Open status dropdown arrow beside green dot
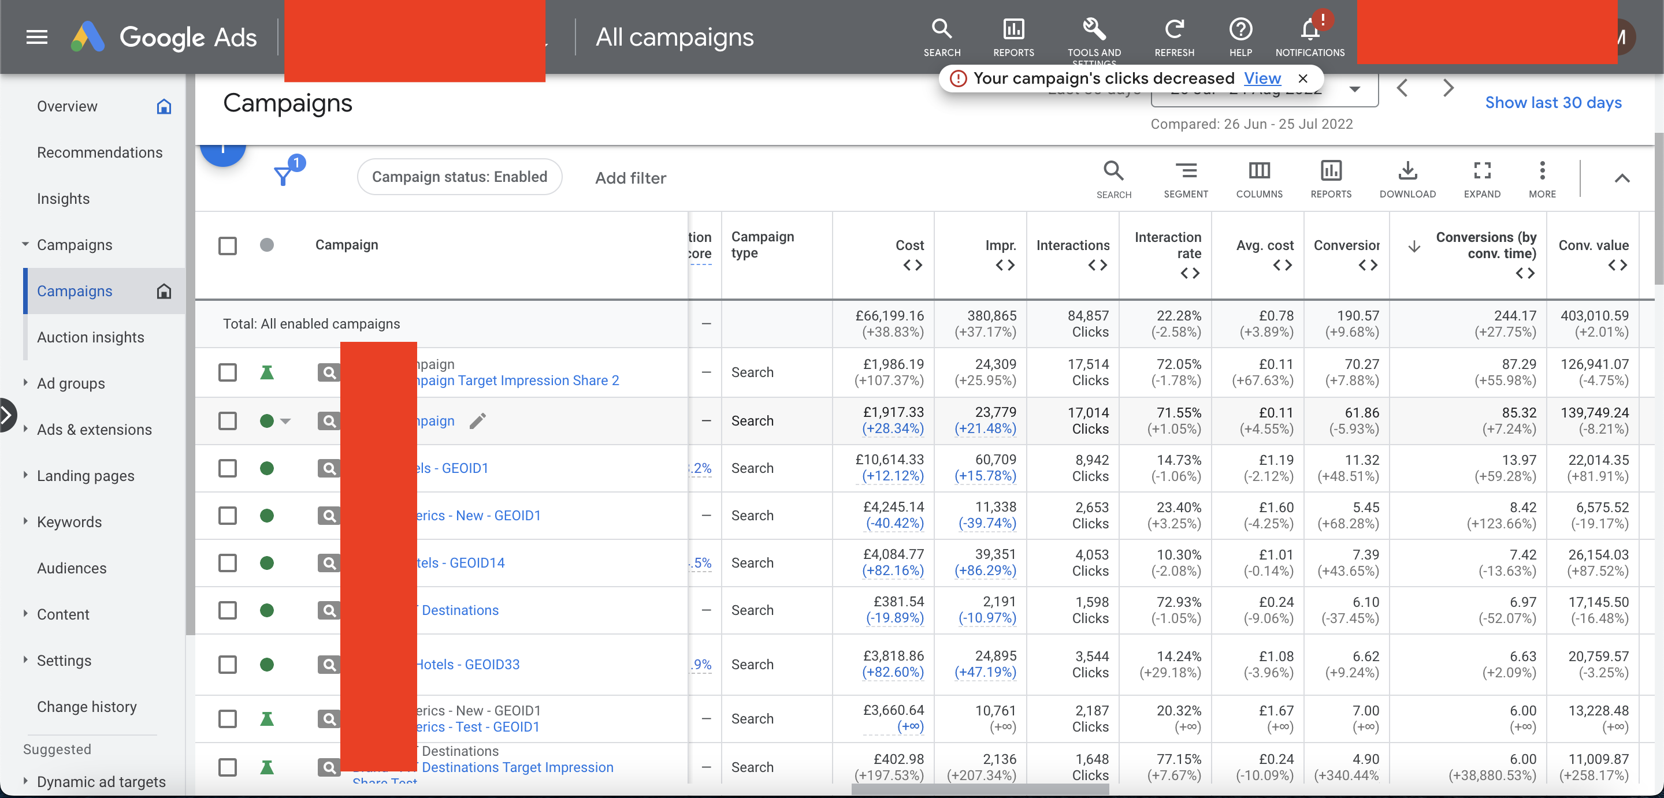The height and width of the screenshot is (798, 1664). 285,421
